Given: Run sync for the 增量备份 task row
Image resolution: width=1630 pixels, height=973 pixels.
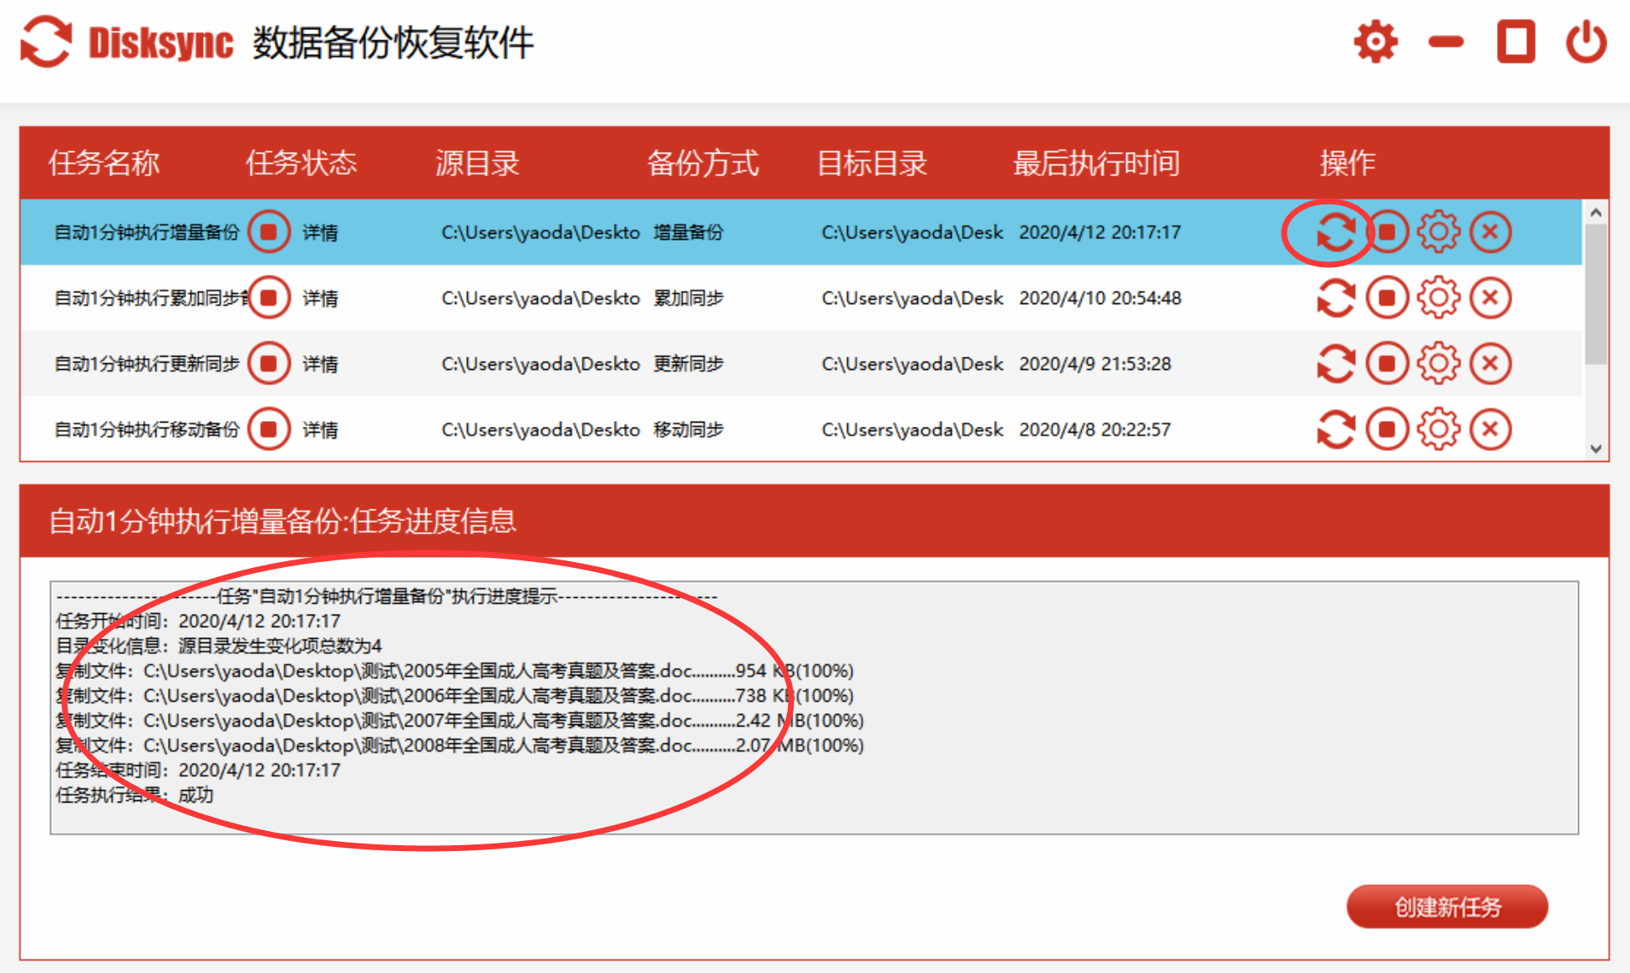Looking at the screenshot, I should click(1335, 232).
